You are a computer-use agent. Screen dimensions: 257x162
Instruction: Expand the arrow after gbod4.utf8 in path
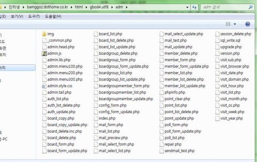(112, 7)
